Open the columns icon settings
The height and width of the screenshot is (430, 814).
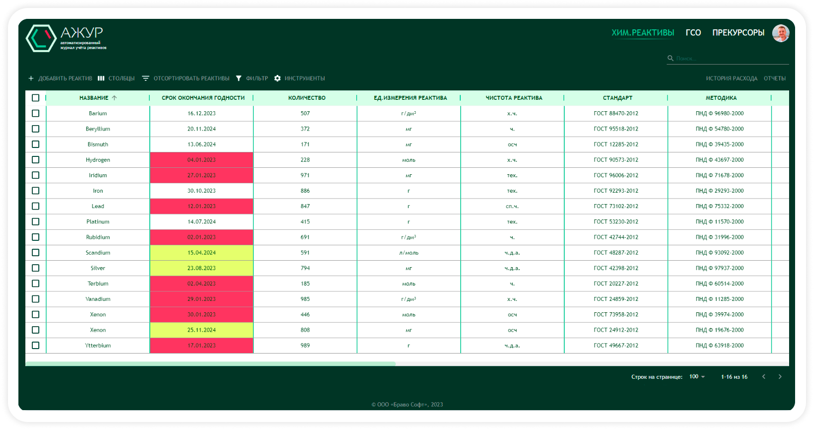(101, 78)
